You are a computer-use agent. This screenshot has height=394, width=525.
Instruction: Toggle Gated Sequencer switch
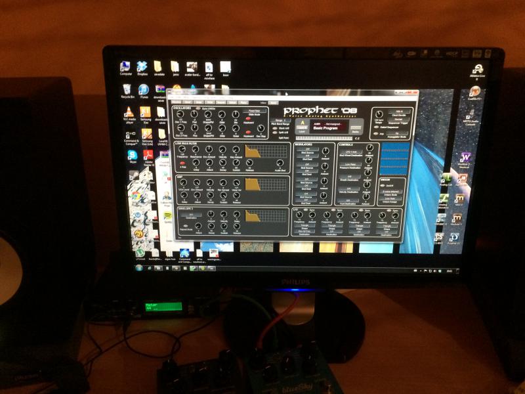[377, 127]
